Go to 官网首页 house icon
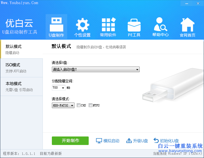Image resolution: width=204 pixels, height=158 pixels. pos(187,25)
